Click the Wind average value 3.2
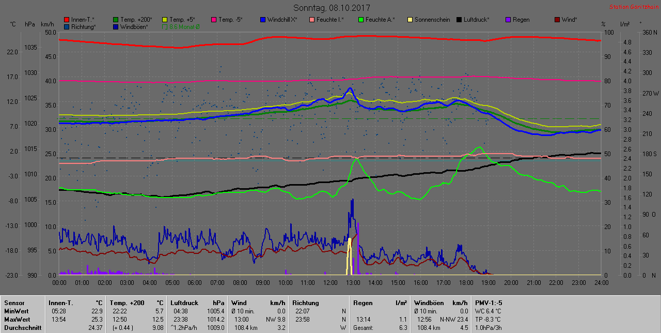This screenshot has width=661, height=333. click(281, 327)
